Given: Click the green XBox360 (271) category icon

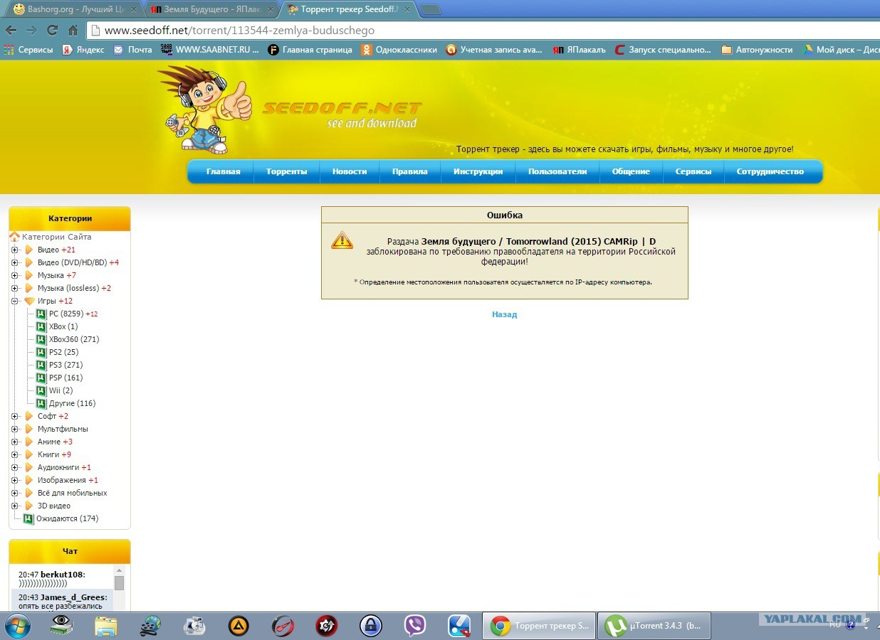Looking at the screenshot, I should (41, 339).
